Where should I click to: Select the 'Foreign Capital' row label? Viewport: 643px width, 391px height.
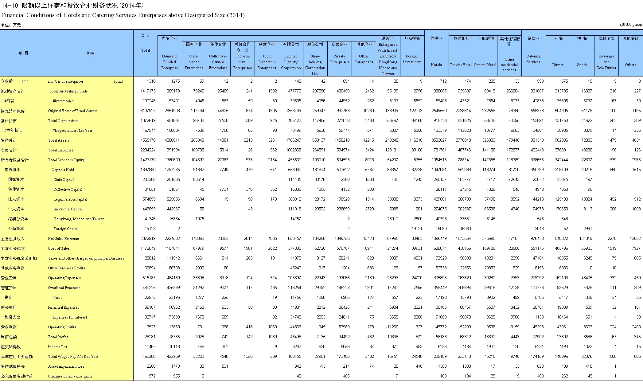(x=66, y=229)
